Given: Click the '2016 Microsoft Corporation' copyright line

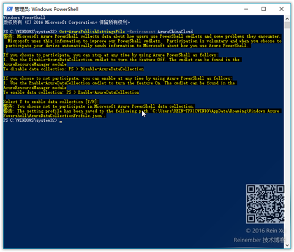Looking at the screenshot, I should (67, 22).
